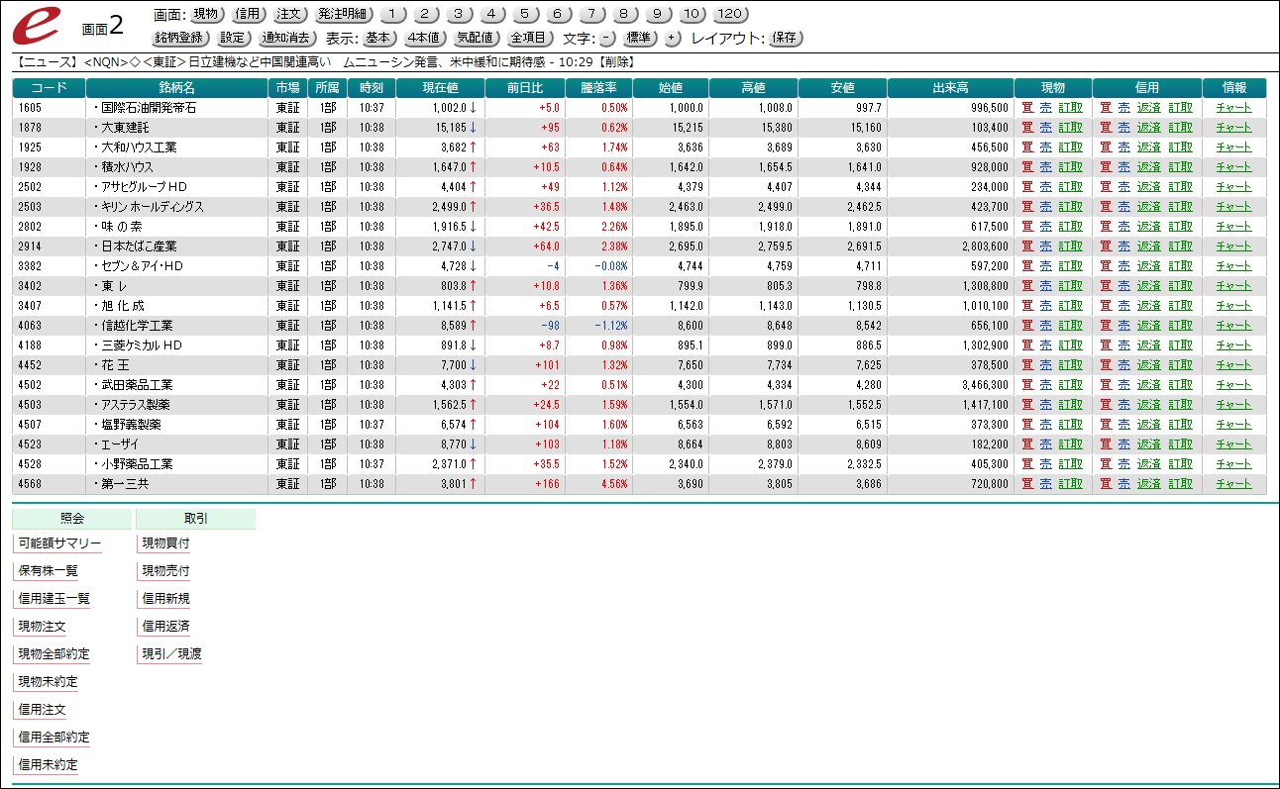This screenshot has height=789, width=1280.
Task: Open the 現物 screen button
Action: [x=206, y=15]
